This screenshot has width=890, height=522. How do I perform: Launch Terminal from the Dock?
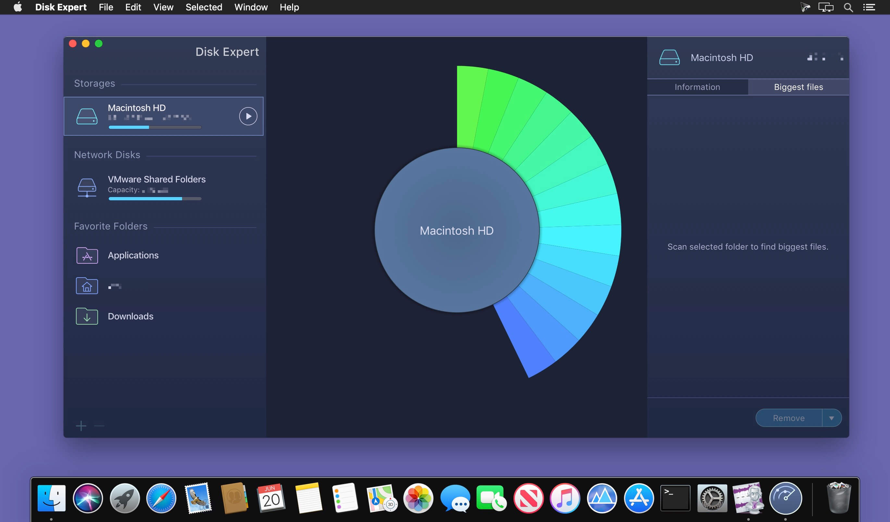pyautogui.click(x=675, y=499)
